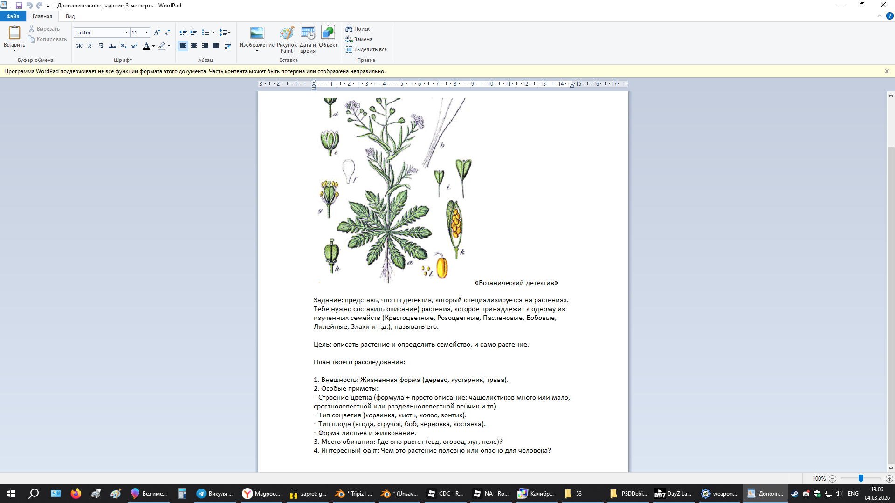Open the Calibri font family dropdown
Viewport: 895px width, 503px height.
pyautogui.click(x=126, y=33)
